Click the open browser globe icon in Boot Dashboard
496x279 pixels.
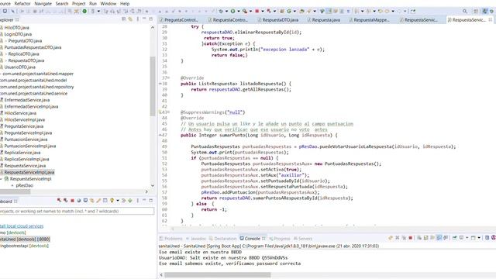(79, 201)
